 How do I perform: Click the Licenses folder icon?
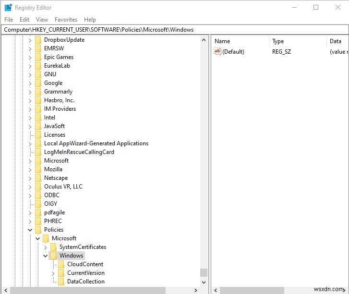pyautogui.click(x=38, y=135)
